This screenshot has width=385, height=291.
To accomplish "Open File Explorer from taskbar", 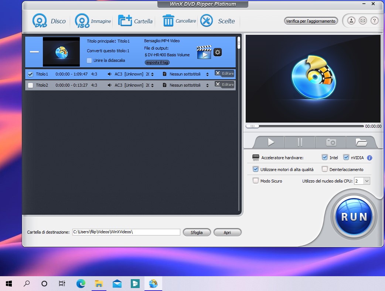I will point(99,284).
